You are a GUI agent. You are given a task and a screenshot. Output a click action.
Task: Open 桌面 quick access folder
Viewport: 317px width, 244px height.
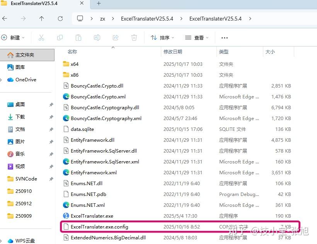point(20,105)
